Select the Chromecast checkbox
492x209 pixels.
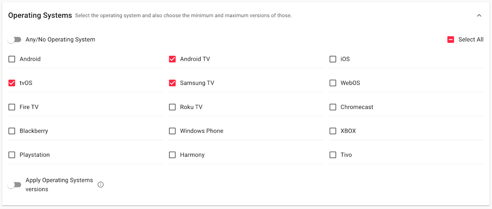coord(333,107)
